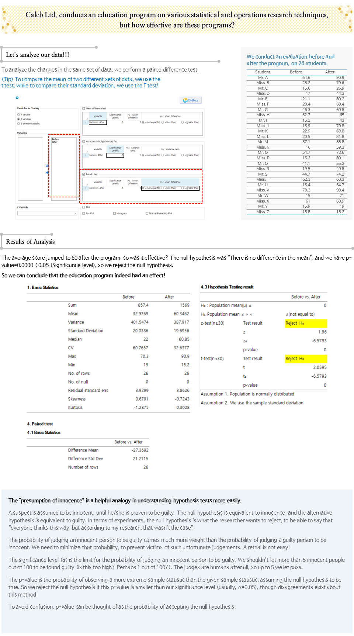Select "Before vs. After" cell in Paired t test
The width and height of the screenshot is (354, 636).
point(98,188)
